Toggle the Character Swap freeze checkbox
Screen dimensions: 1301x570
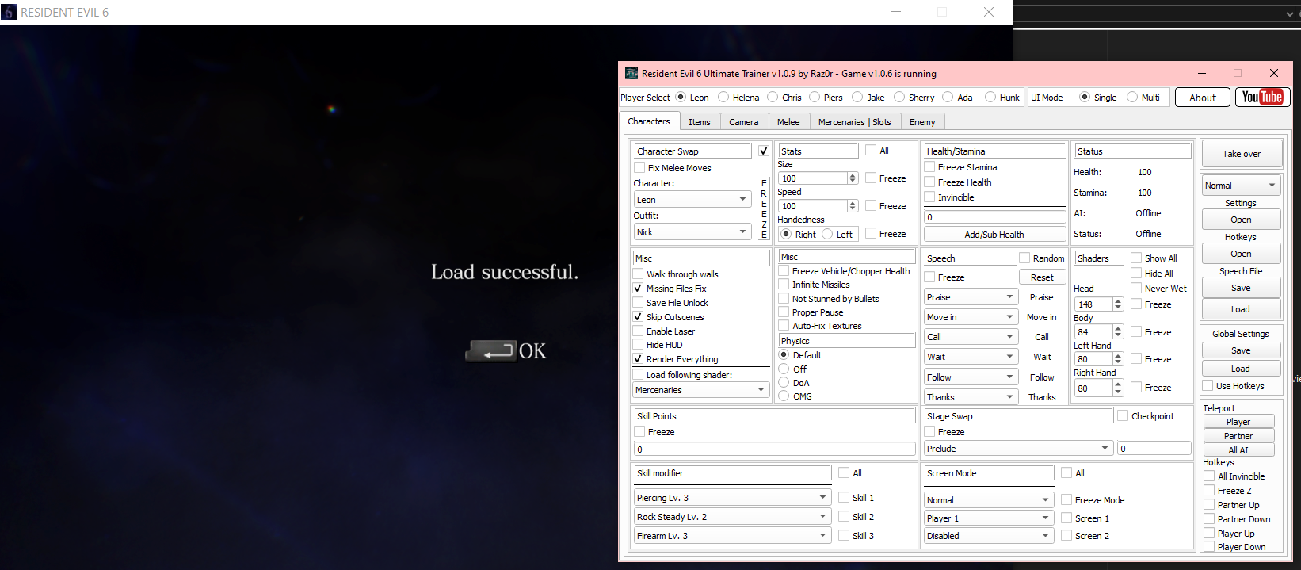pos(763,151)
